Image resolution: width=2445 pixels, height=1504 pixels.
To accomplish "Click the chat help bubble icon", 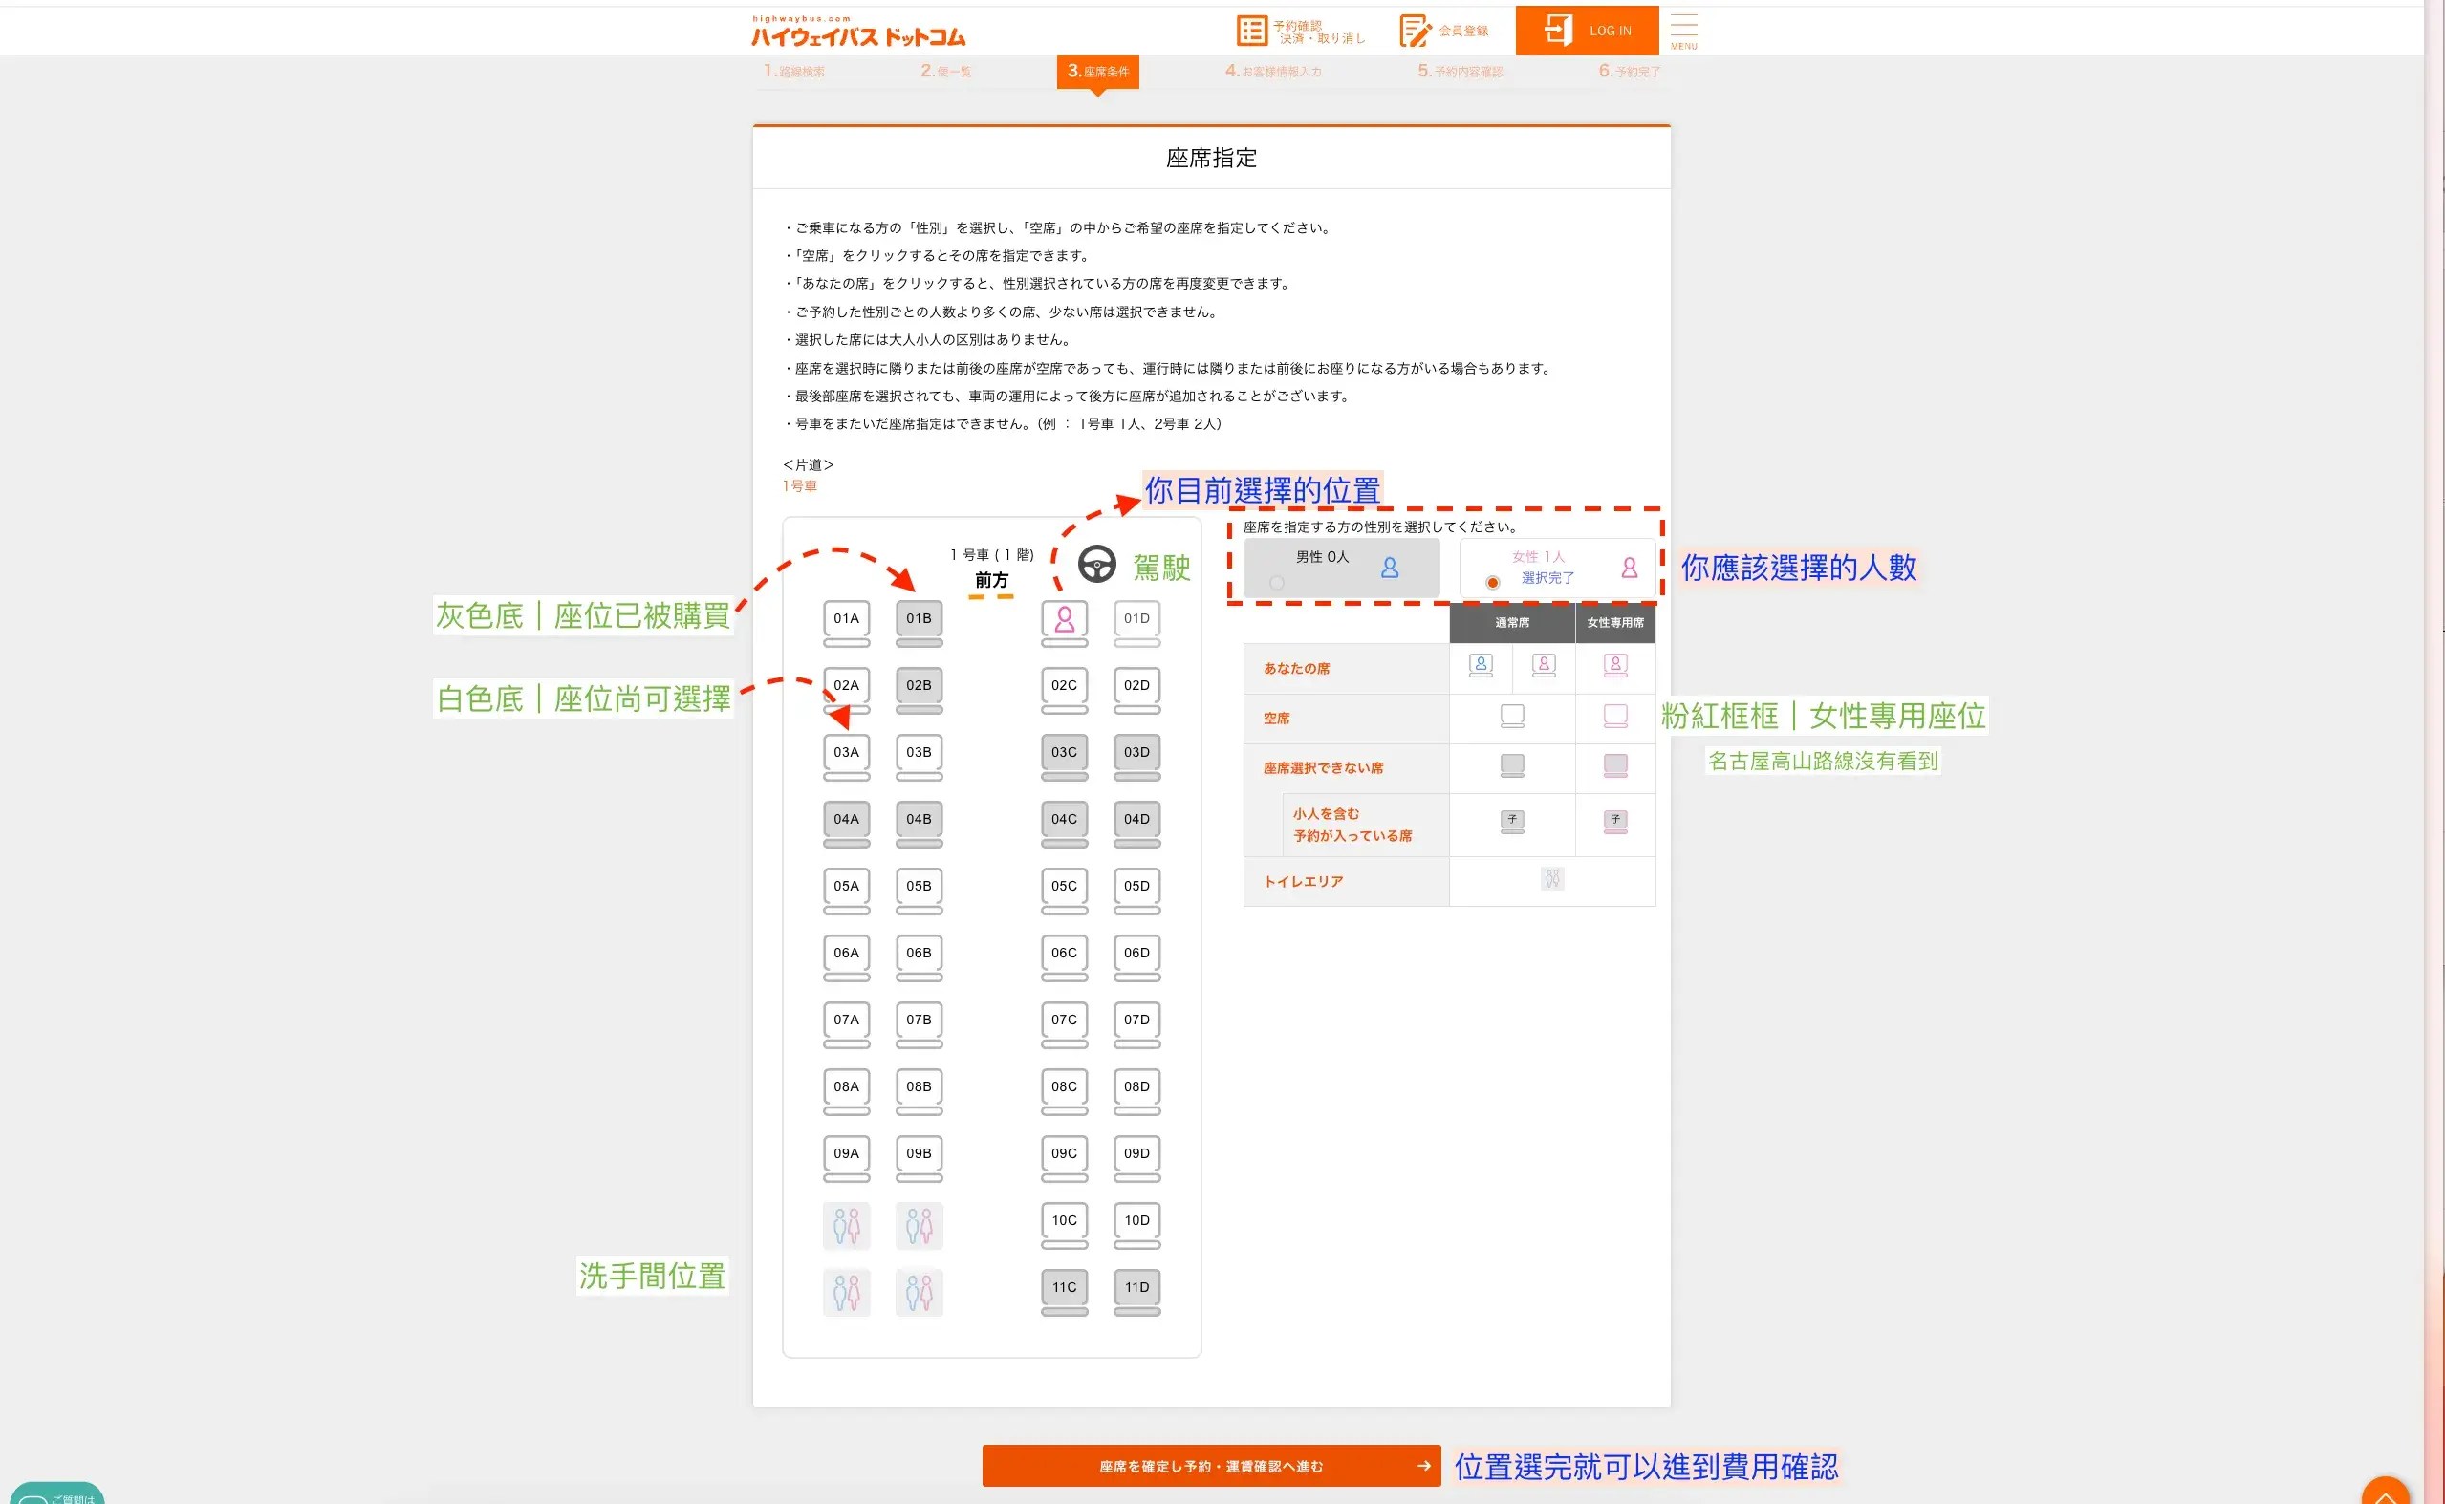I will (34, 1498).
